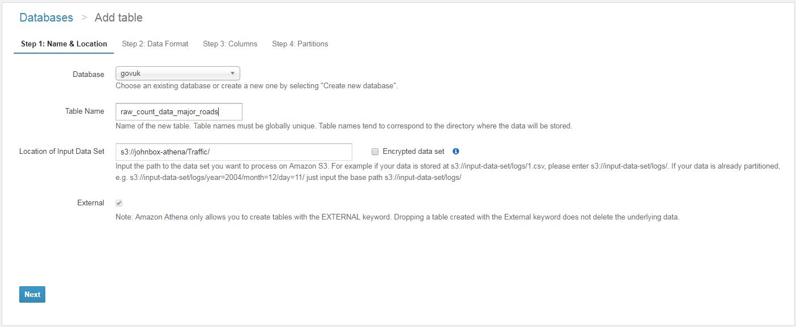796x327 pixels.
Task: Click the Table Name field label
Action: click(84, 111)
